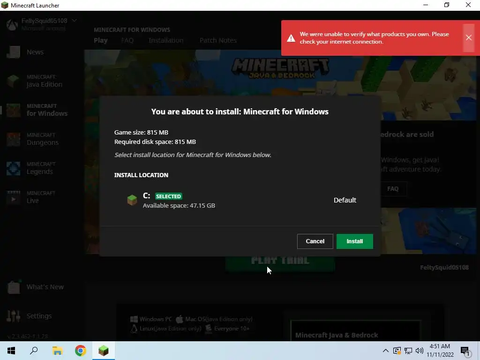The height and width of the screenshot is (360, 480).
Task: Show hidden system tray icons chevron
Action: (385, 351)
